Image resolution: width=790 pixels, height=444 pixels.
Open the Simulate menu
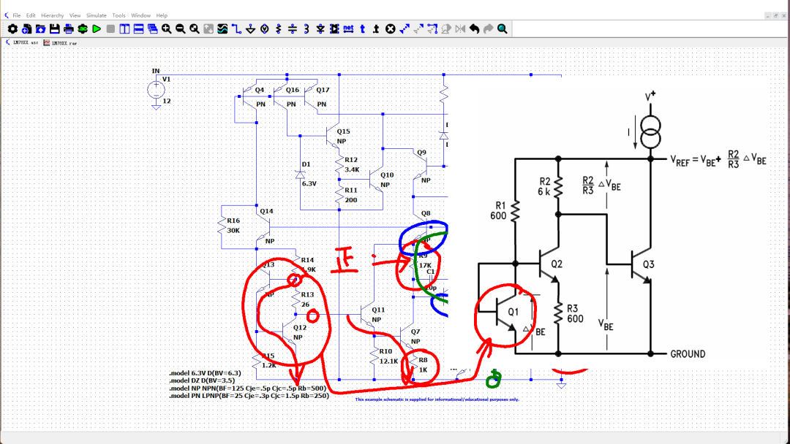point(96,14)
